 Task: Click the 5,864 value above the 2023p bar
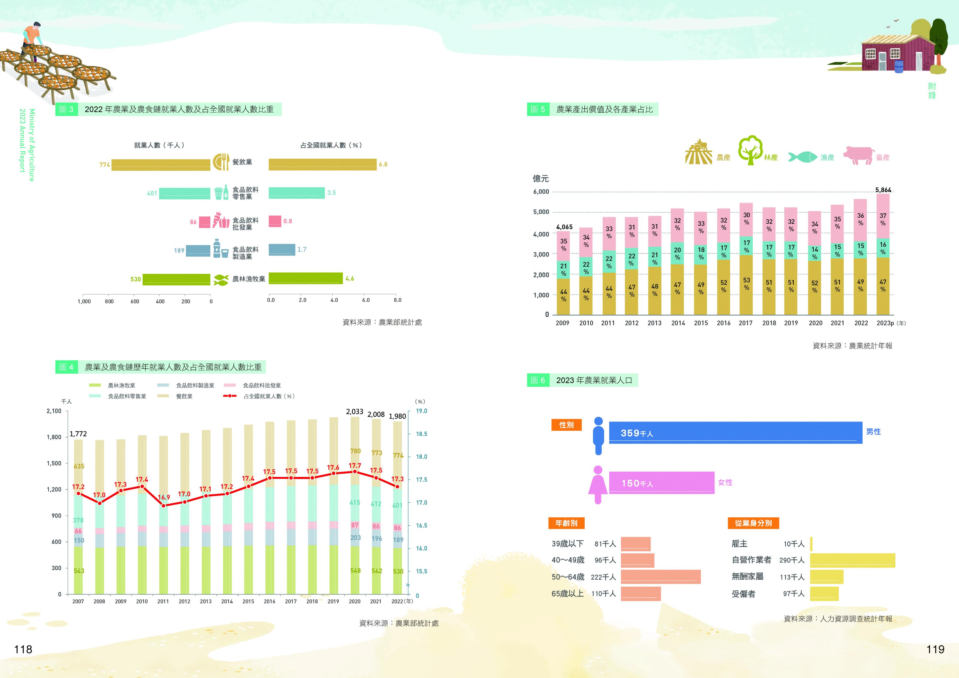(x=883, y=190)
